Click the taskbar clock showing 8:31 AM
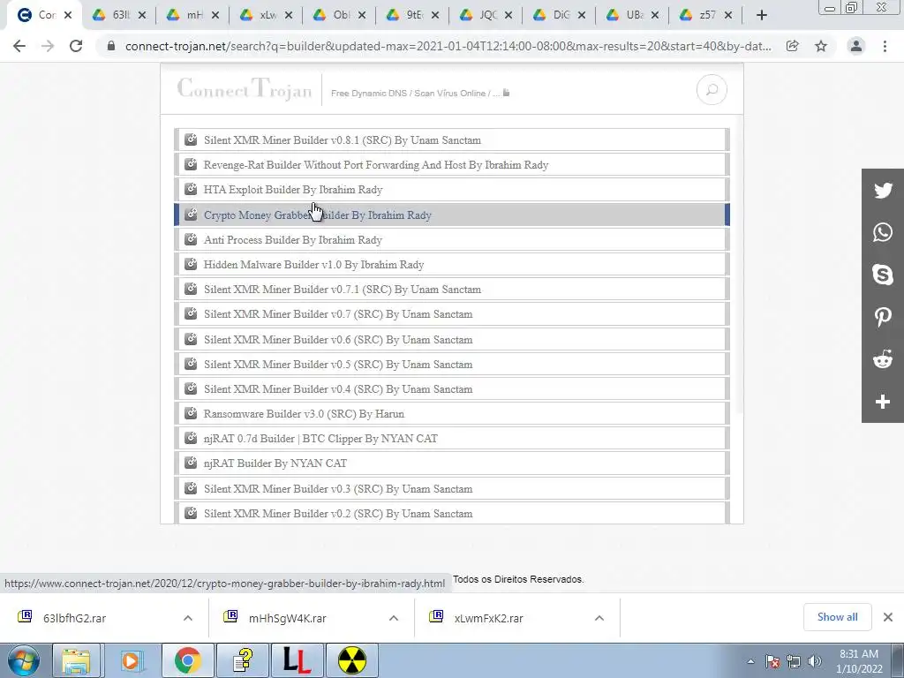904x678 pixels. 858,661
